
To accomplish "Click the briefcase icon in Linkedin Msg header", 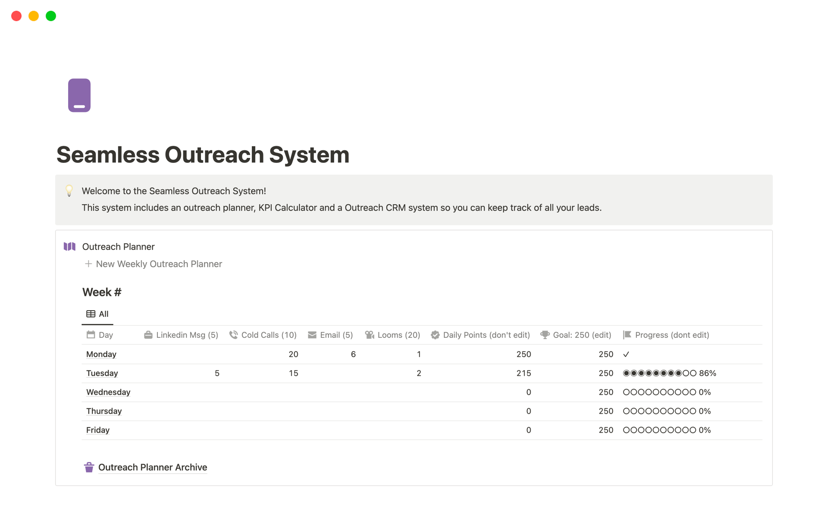I will click(x=148, y=335).
